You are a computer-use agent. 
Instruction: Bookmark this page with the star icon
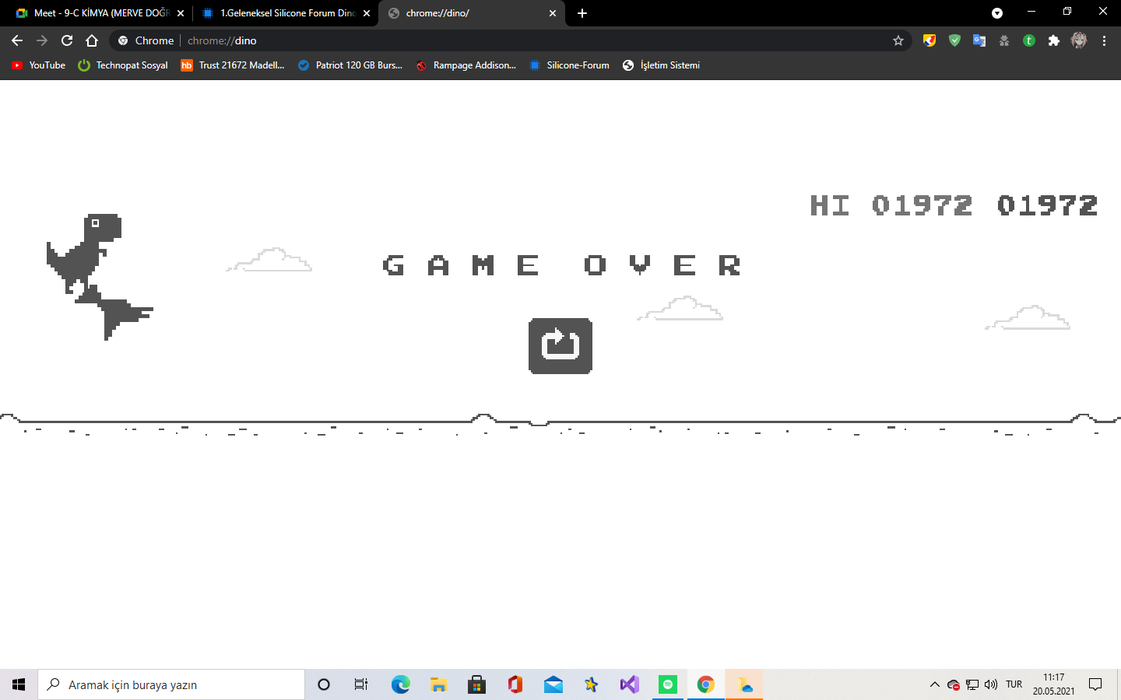point(898,40)
